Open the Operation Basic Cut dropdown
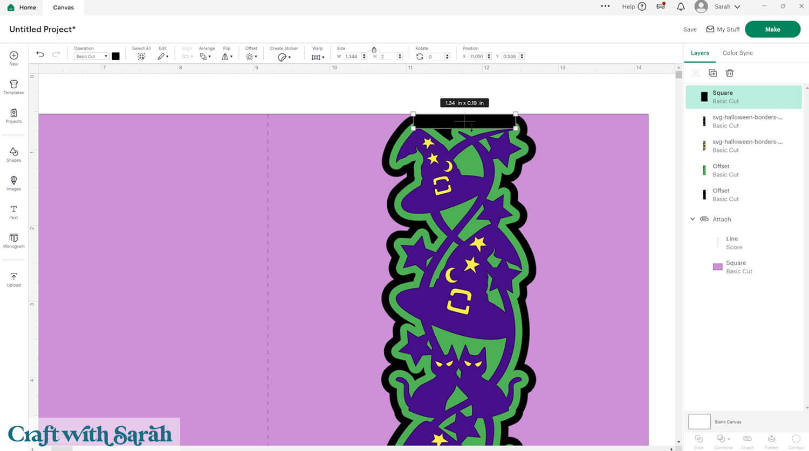The height and width of the screenshot is (451, 809). (x=91, y=57)
